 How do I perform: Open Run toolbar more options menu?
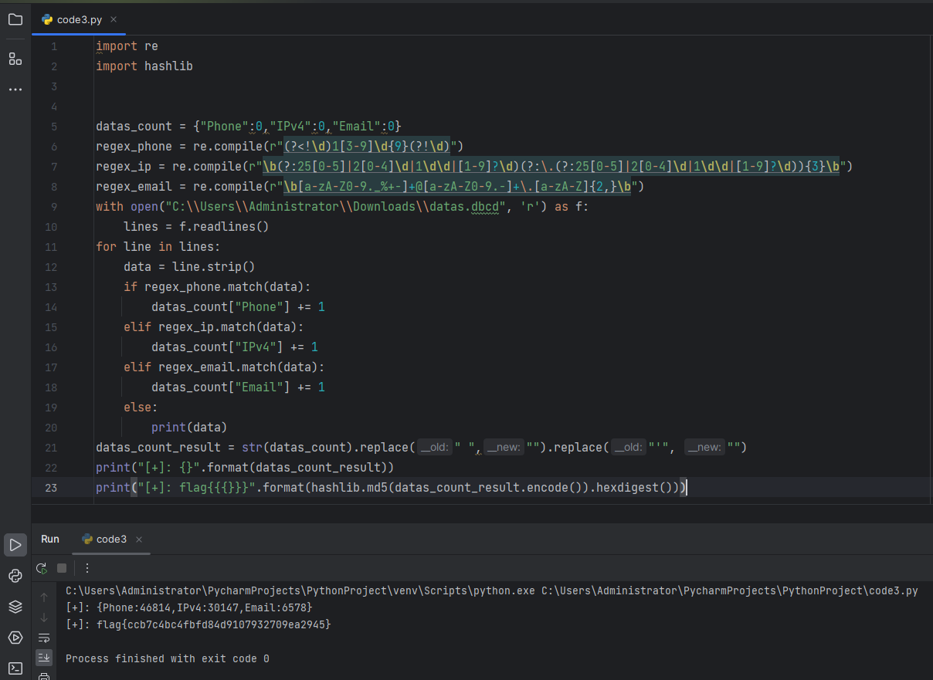tap(87, 568)
